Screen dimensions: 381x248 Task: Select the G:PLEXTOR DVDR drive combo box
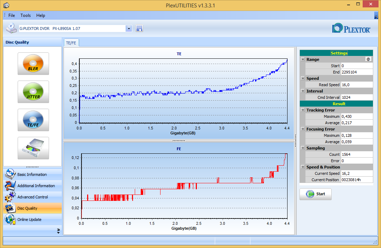(75, 28)
